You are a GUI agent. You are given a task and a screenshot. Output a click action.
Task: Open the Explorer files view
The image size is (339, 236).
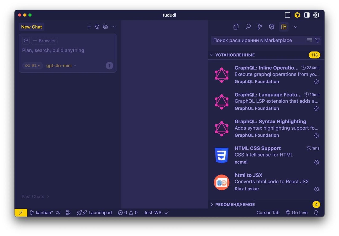(236, 27)
